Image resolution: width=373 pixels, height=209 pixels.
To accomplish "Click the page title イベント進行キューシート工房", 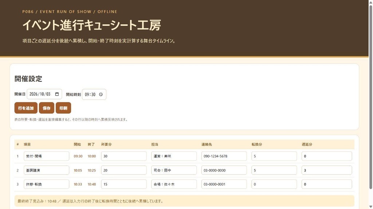I will point(91,25).
